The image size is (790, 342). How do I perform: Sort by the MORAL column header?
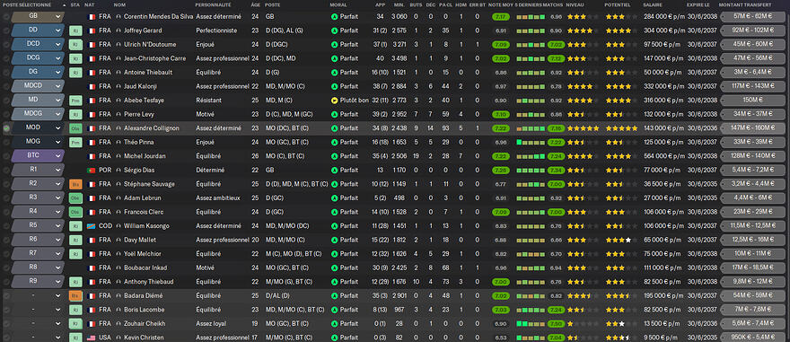coord(338,4)
